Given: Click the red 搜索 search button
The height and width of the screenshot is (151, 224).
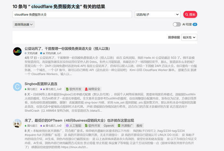Looking at the screenshot, I should [x=190, y=14].
